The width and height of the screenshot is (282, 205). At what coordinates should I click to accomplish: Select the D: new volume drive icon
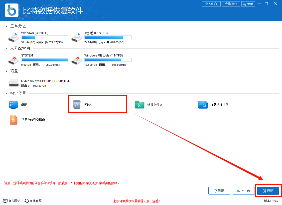click(77, 37)
